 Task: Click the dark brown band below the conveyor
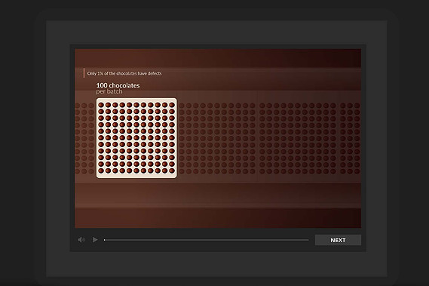pyautogui.click(x=218, y=218)
